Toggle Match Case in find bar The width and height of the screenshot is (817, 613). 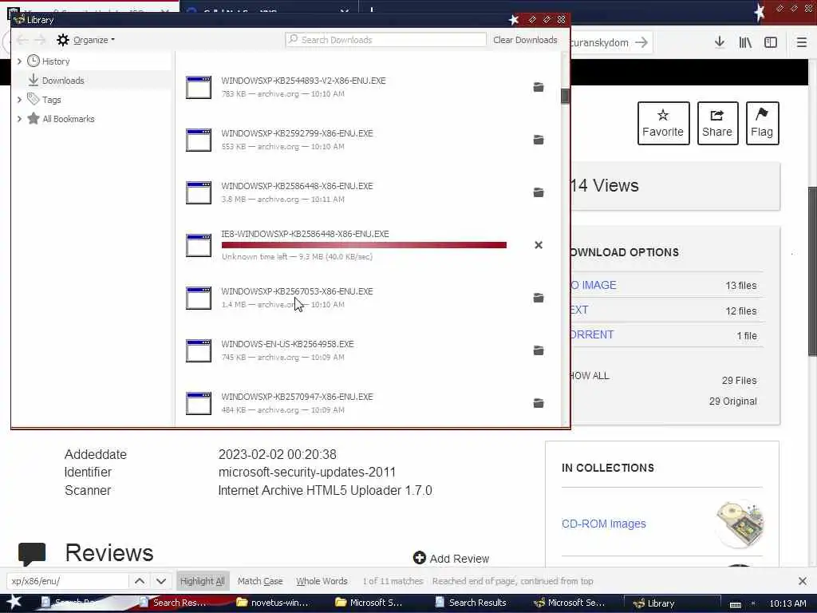(260, 581)
